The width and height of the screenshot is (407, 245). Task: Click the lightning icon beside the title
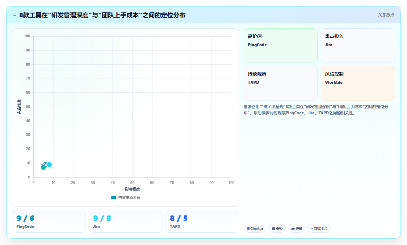[15, 15]
